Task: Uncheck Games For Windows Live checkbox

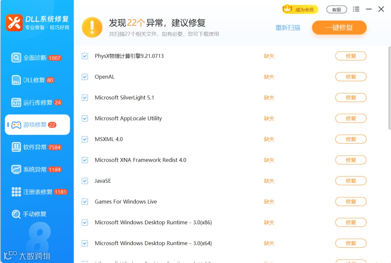Action: [85, 202]
